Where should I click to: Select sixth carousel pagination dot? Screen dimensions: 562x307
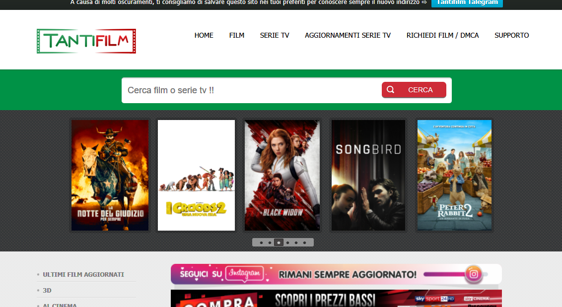tap(305, 243)
